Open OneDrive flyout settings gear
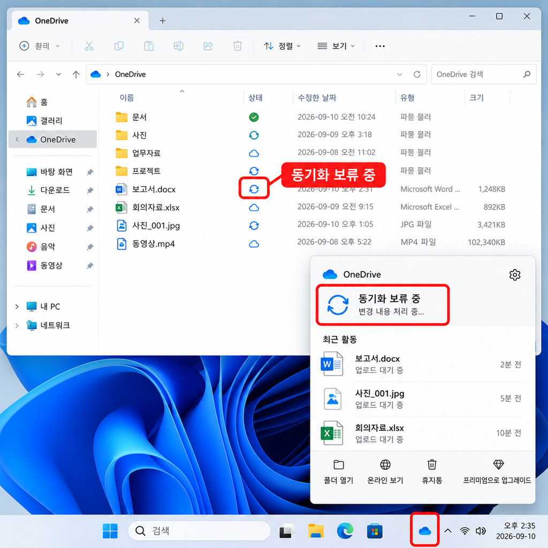548x548 pixels. (514, 275)
